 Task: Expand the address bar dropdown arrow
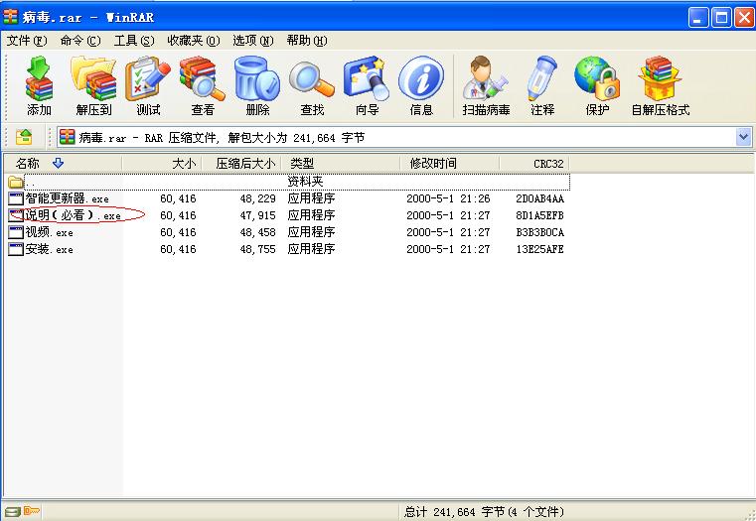tap(743, 137)
